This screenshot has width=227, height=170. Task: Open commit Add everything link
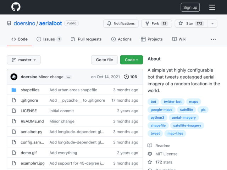(x=63, y=153)
